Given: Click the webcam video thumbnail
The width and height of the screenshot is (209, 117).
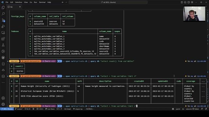Looking at the screenshot, I should [194, 14].
